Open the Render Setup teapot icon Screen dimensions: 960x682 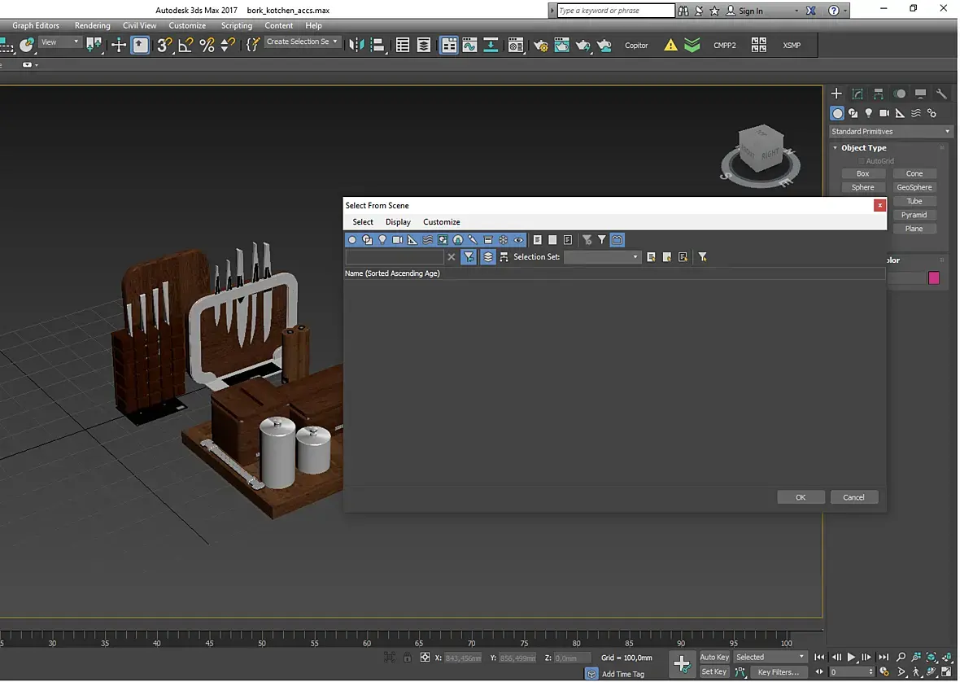(540, 46)
